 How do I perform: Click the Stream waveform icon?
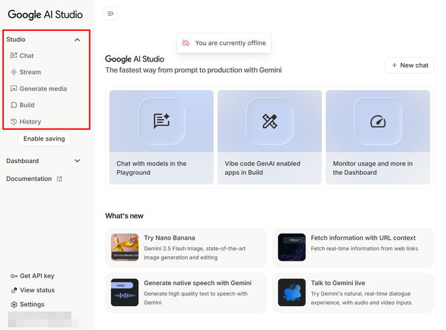click(14, 73)
